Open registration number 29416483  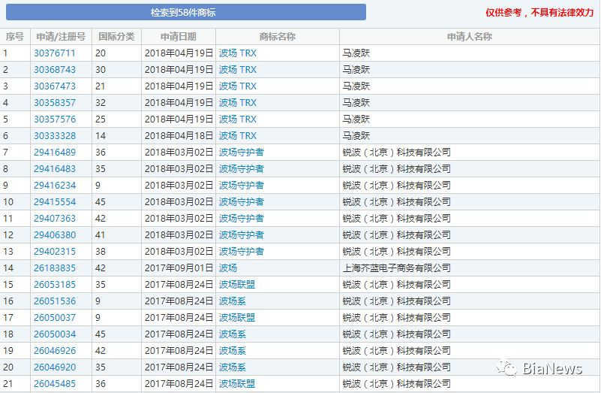(55, 168)
